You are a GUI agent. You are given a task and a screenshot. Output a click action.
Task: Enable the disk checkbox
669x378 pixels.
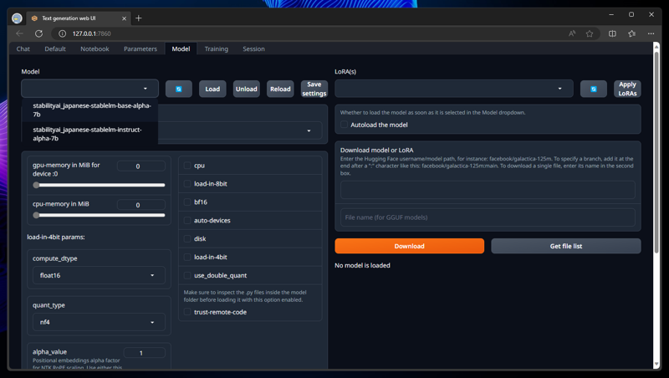pos(187,238)
